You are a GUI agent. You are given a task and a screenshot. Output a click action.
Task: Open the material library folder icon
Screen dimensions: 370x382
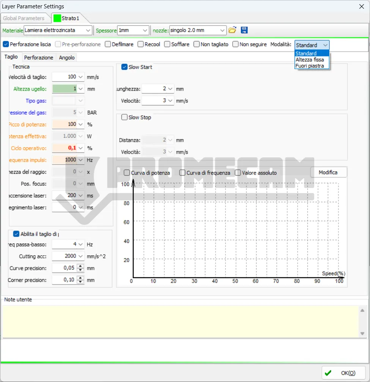point(232,30)
